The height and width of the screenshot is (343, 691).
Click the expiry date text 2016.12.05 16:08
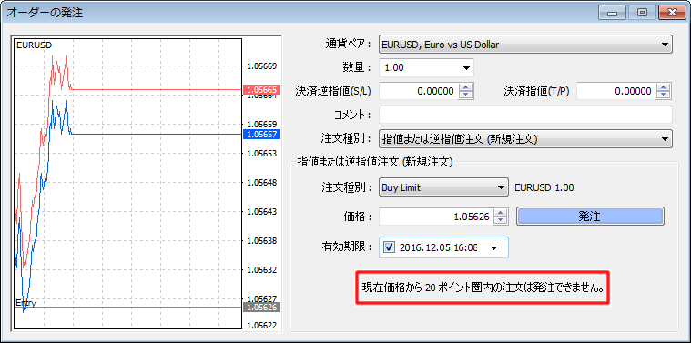point(438,247)
